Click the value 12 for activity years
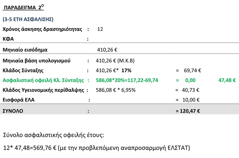The height and width of the screenshot is (158, 239). (x=100, y=29)
